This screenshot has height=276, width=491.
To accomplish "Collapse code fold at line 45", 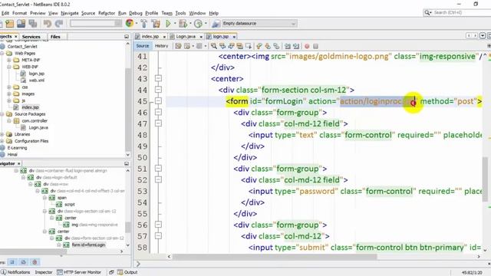I will pos(159,100).
